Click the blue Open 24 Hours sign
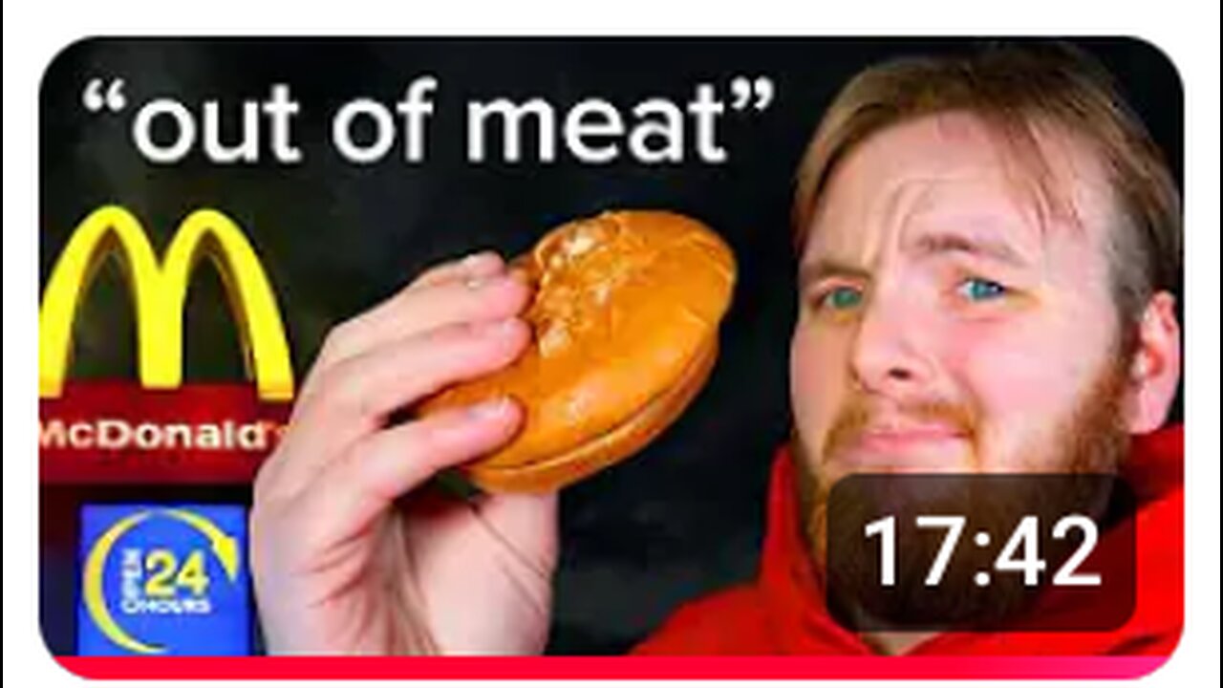Viewport: 1223px width, 688px height. click(x=164, y=579)
